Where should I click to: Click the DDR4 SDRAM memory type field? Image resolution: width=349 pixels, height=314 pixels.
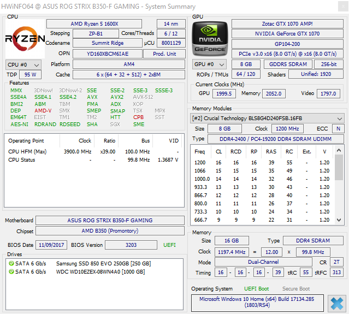pos(313,241)
